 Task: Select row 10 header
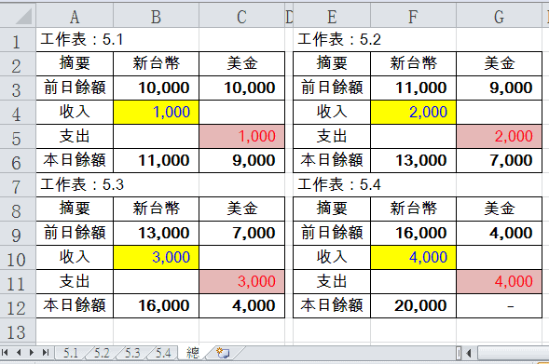click(x=18, y=258)
